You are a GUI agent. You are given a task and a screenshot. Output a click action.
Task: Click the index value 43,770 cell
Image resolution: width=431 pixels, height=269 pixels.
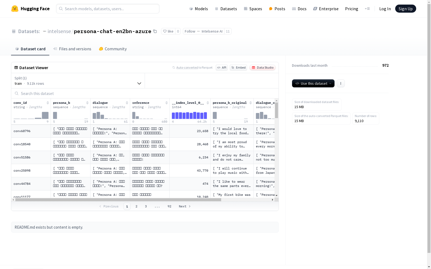(x=190, y=171)
